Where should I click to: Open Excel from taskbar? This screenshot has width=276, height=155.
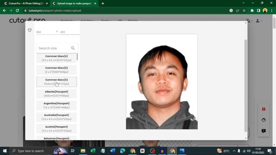[x=93, y=151]
